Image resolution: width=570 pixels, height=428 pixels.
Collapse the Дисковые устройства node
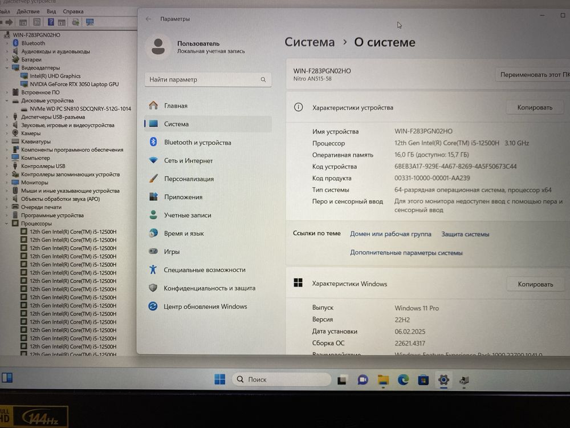(6, 100)
